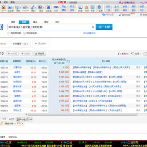Select the highlighted blue 股票 search tab
147x147 pixels.
[x=24, y=22]
